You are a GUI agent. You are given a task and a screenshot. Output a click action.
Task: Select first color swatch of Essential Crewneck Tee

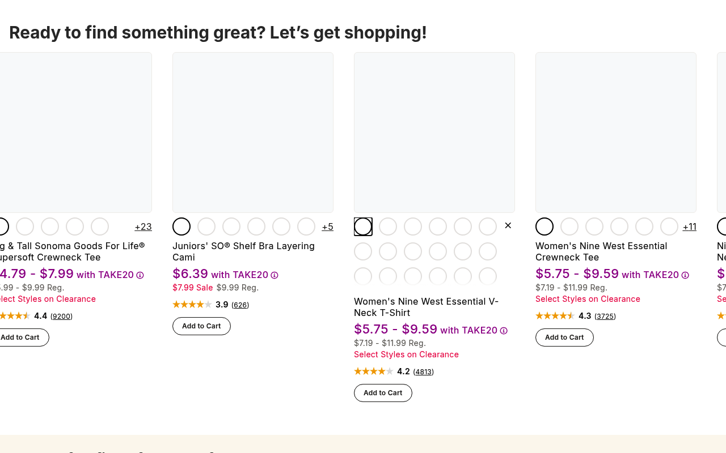[x=544, y=226]
